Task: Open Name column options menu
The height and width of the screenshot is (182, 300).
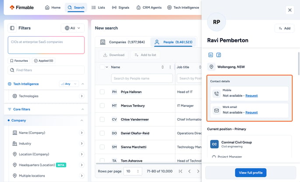Action: 170,67
